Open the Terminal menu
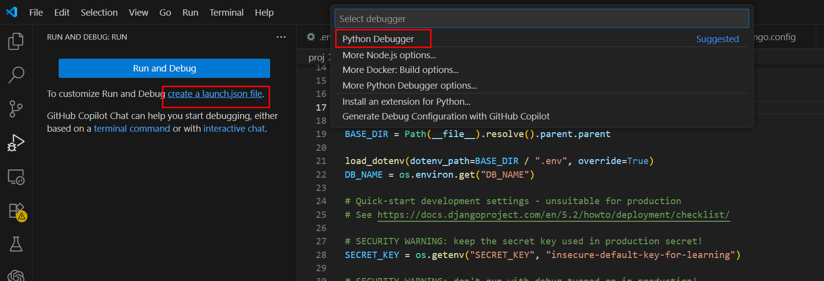824x281 pixels. click(x=227, y=12)
